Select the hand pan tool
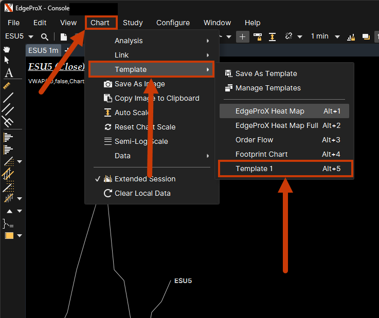The width and height of the screenshot is (379, 318). pos(7,50)
